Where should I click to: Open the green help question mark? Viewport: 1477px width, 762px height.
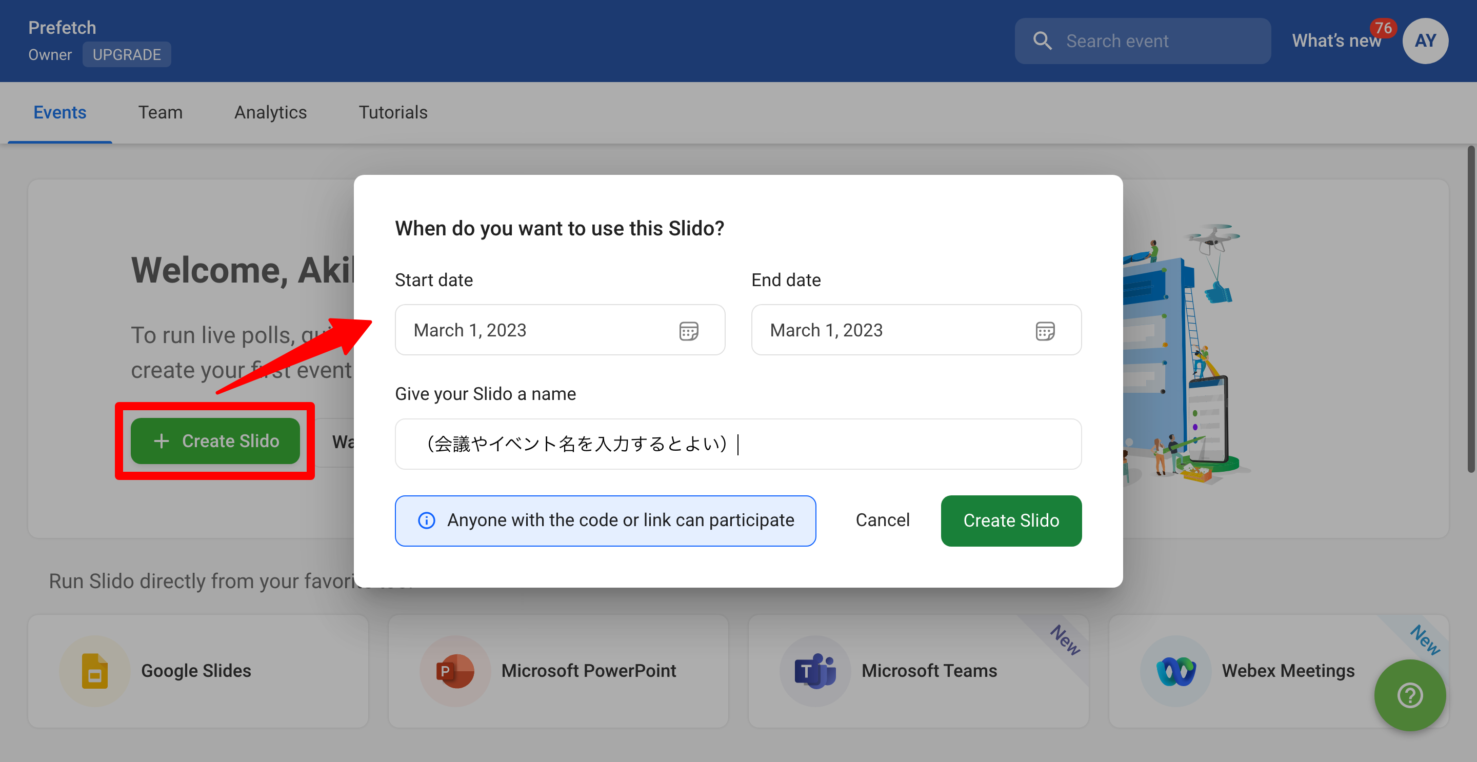coord(1410,695)
